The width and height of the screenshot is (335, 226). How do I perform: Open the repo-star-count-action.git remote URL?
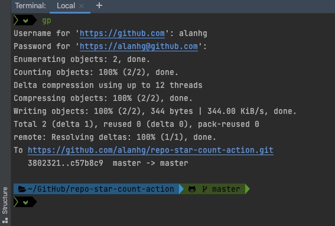(x=151, y=150)
